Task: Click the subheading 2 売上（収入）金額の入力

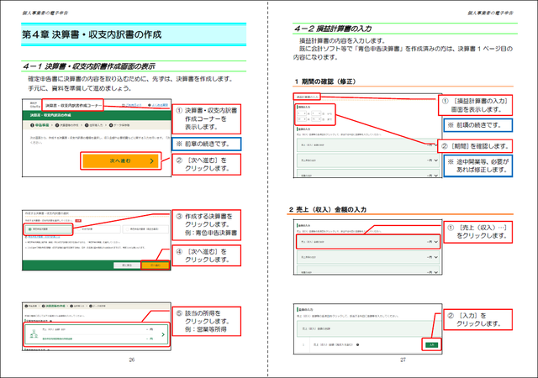Action: 327,209
